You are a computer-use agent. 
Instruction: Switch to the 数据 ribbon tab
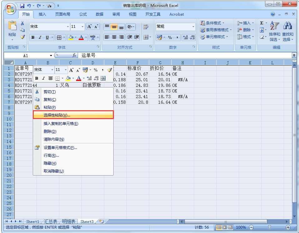coord(100,14)
